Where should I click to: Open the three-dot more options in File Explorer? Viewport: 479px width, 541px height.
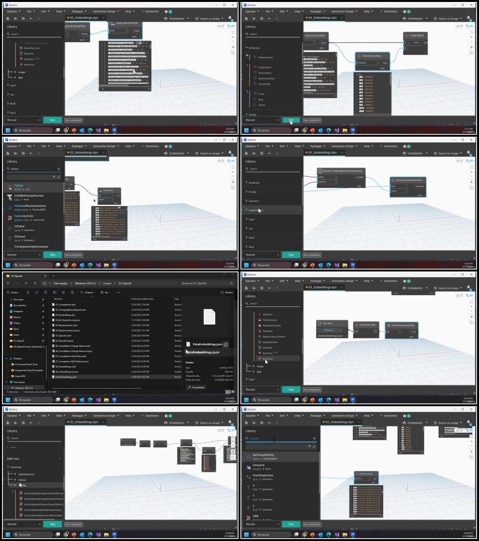click(x=118, y=292)
